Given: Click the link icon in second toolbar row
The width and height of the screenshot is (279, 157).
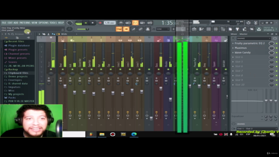Looking at the screenshot, I should tap(140, 29).
